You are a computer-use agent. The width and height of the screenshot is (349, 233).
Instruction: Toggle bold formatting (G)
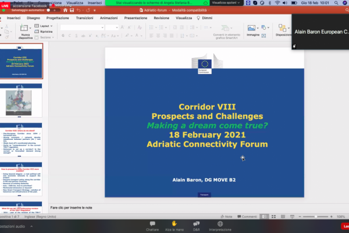[x=63, y=36]
